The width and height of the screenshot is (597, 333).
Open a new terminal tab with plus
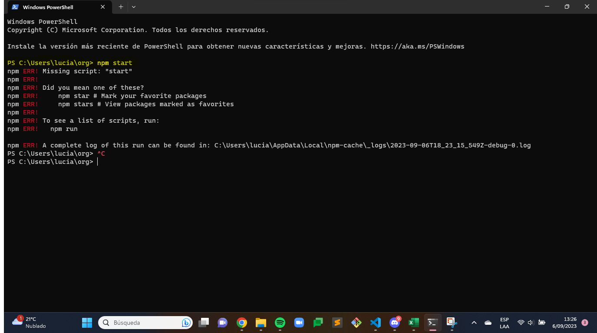tap(121, 7)
